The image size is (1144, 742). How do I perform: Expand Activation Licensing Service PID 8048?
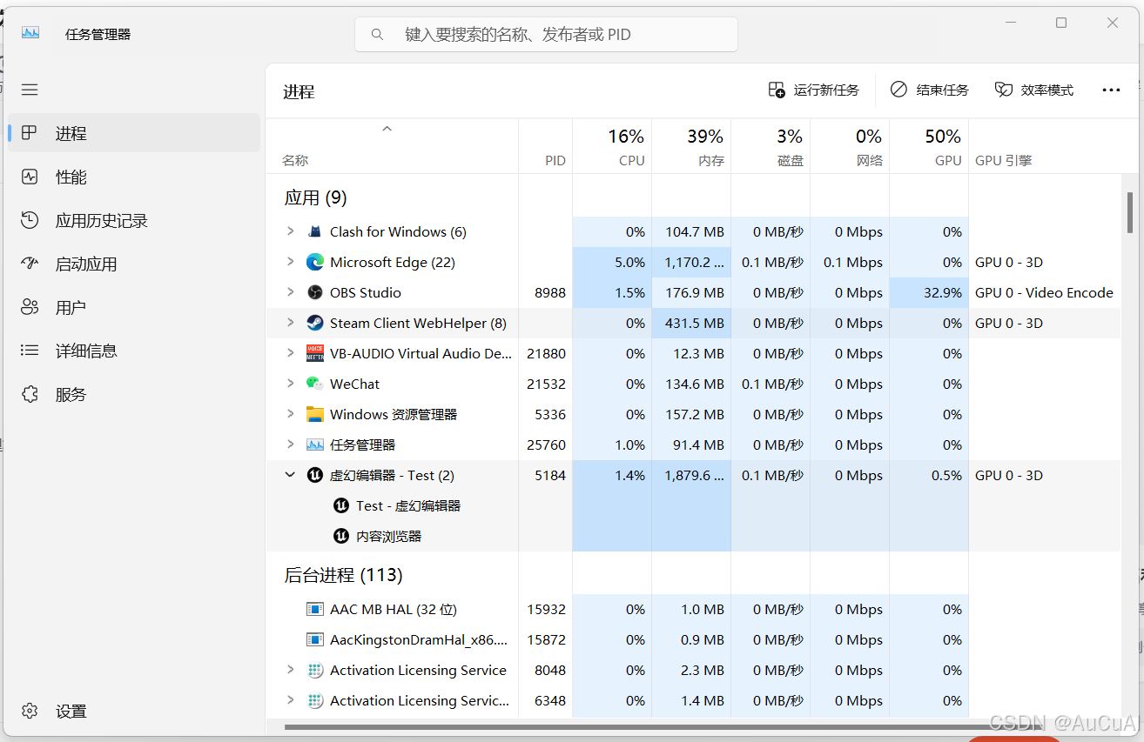(x=290, y=670)
